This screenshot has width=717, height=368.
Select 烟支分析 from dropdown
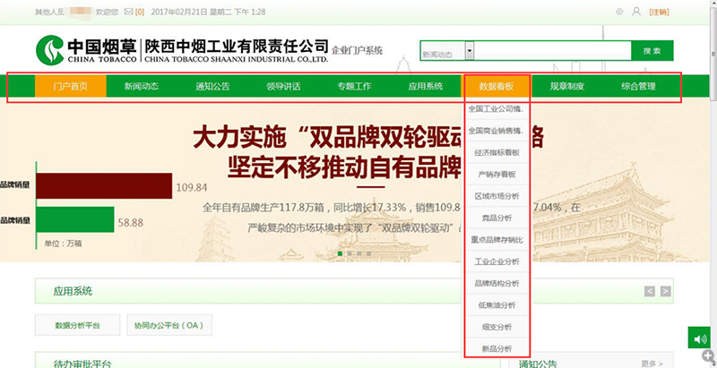497,327
